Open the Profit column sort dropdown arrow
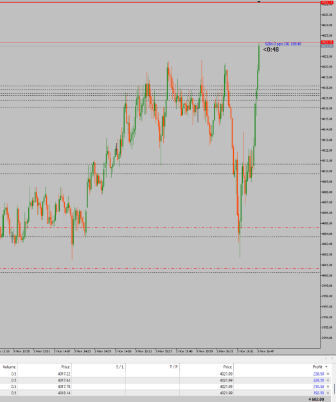 click(x=326, y=367)
